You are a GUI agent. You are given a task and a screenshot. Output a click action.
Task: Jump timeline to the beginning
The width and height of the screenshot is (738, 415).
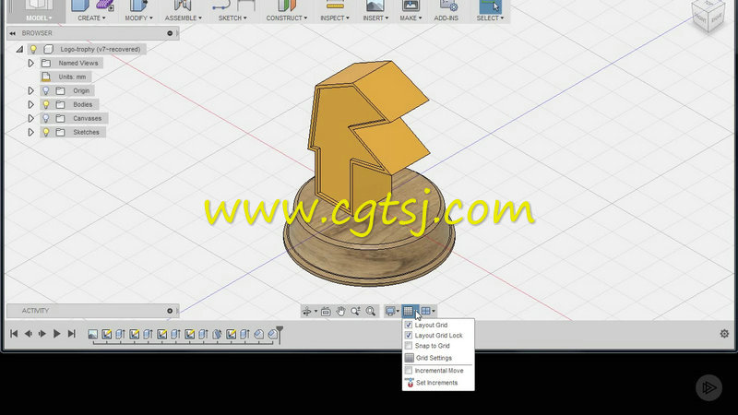(x=14, y=334)
